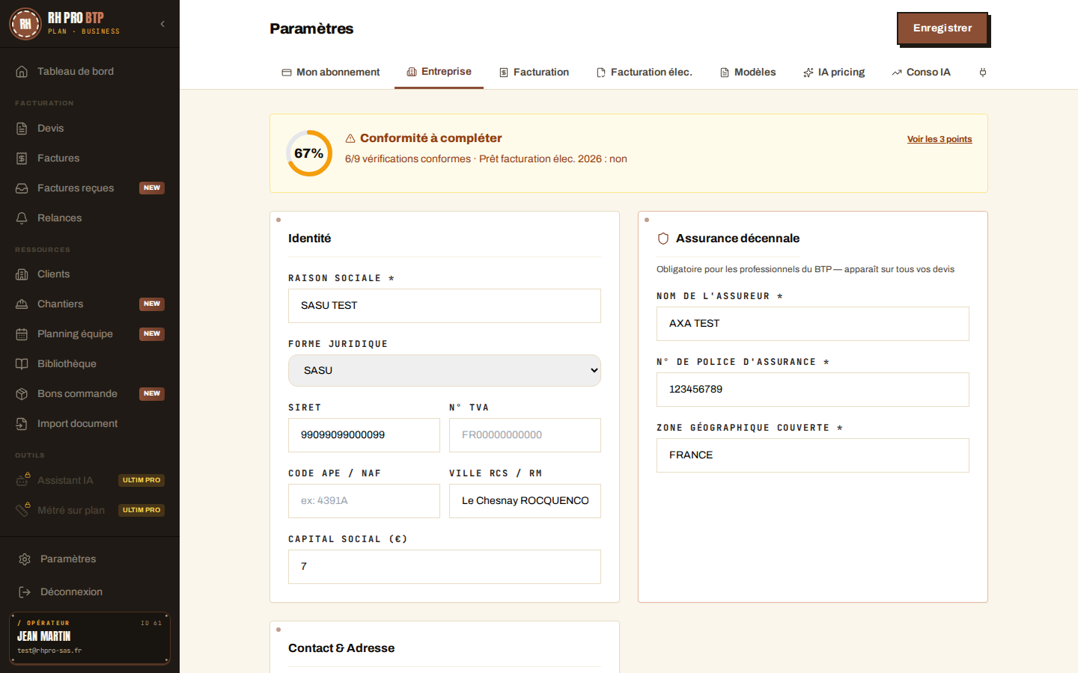This screenshot has height=673, width=1078.
Task: Click the Code APE / NAF field
Action: tap(364, 501)
